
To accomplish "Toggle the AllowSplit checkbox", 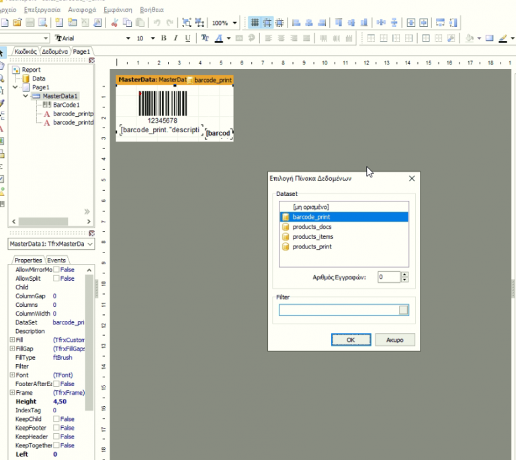I will pyautogui.click(x=56, y=279).
